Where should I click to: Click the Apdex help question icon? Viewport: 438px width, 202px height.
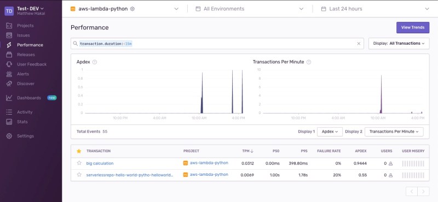click(94, 62)
